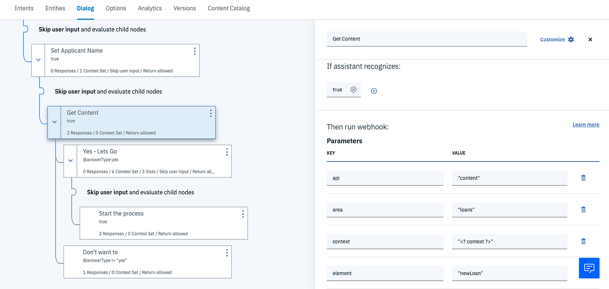Open the chat preview bubble icon
The image size is (609, 289).
(x=589, y=268)
